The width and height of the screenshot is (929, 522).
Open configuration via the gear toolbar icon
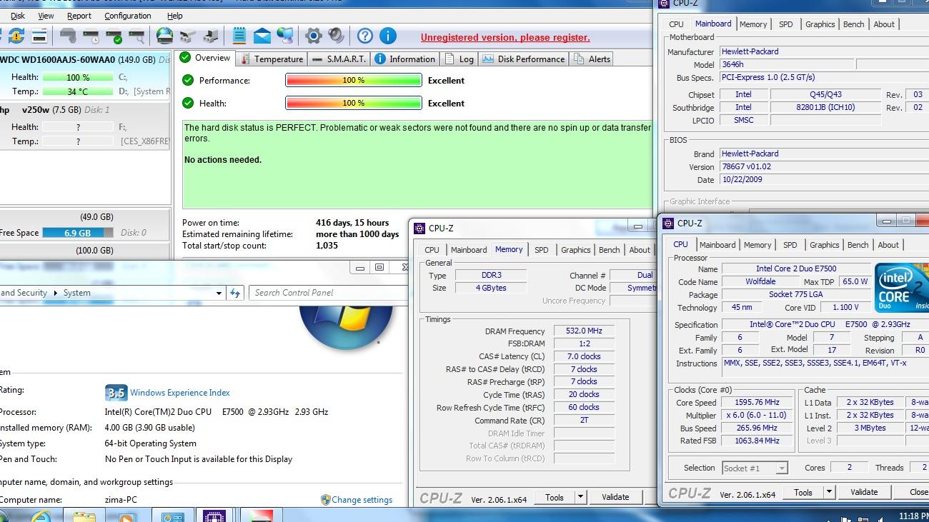tap(314, 36)
